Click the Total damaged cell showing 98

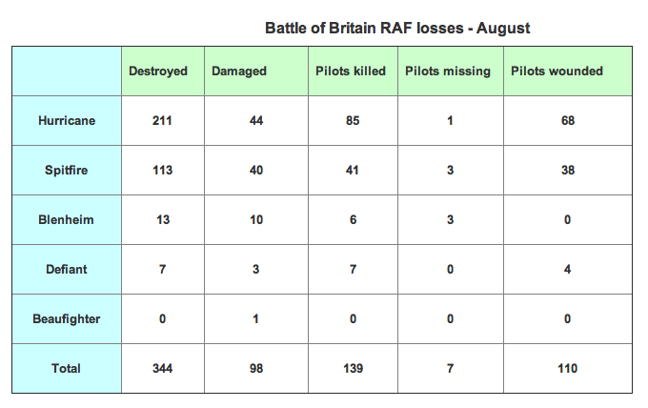click(x=255, y=369)
